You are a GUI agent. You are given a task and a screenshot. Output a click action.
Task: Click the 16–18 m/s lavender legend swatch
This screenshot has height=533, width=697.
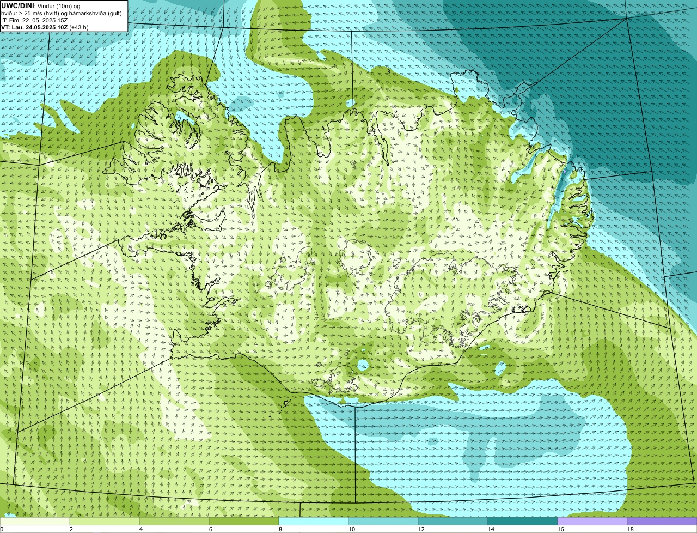[592, 522]
